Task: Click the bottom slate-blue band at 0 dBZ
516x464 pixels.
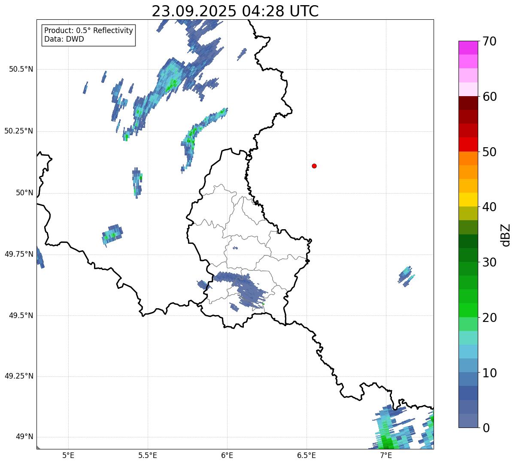Action: tap(468, 421)
